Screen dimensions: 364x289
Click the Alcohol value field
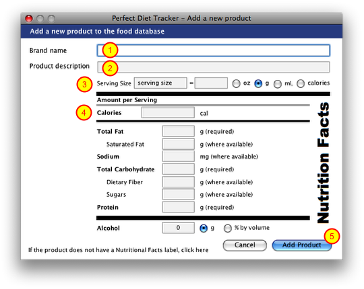pos(178,228)
